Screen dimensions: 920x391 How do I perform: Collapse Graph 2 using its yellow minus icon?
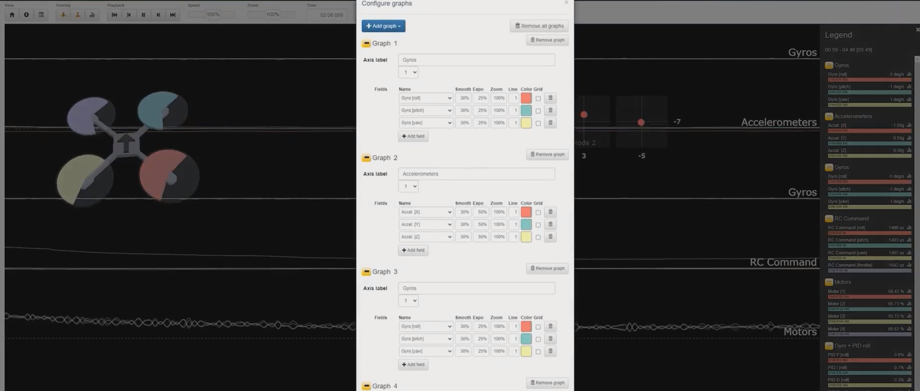pyautogui.click(x=366, y=158)
